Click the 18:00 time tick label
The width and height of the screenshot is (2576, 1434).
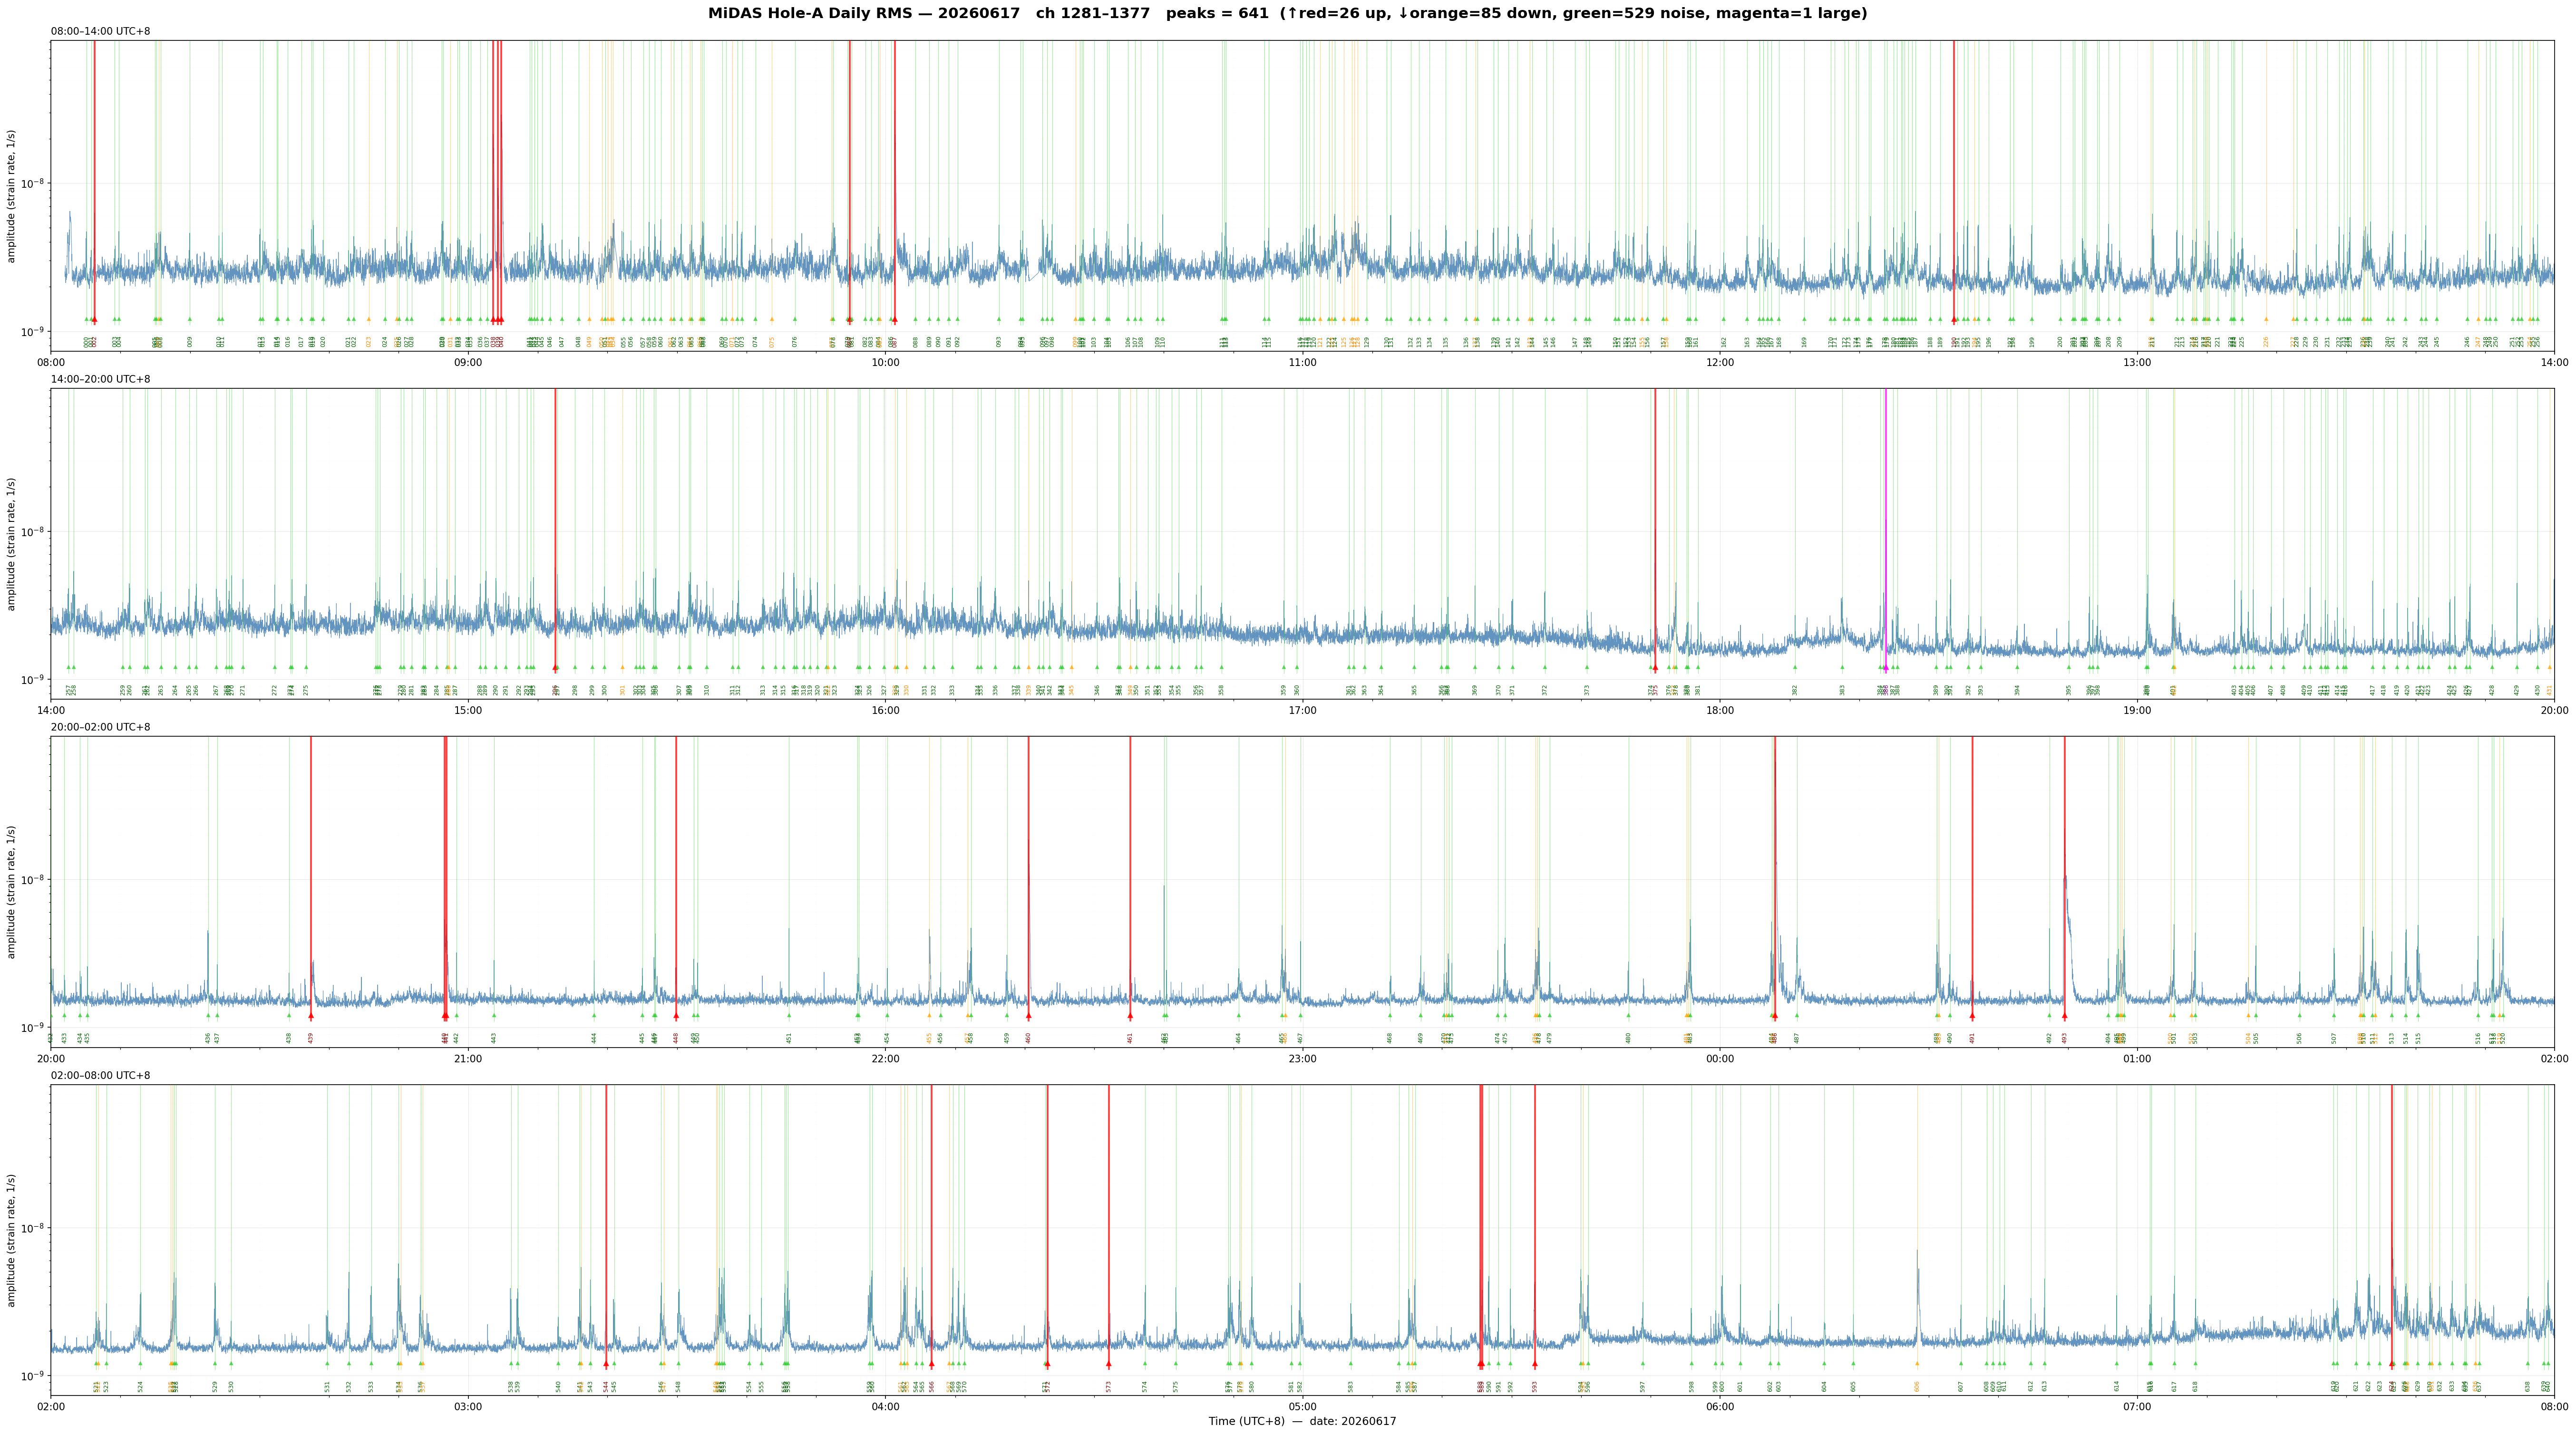1720,711
